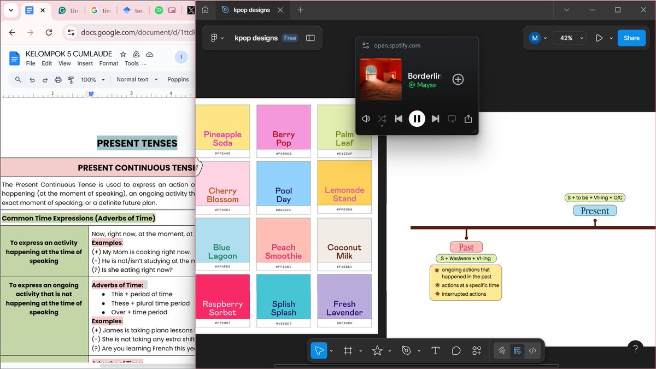Open the Insert menu in Google Docs
Screen dimensions: 656x369
tap(85, 63)
